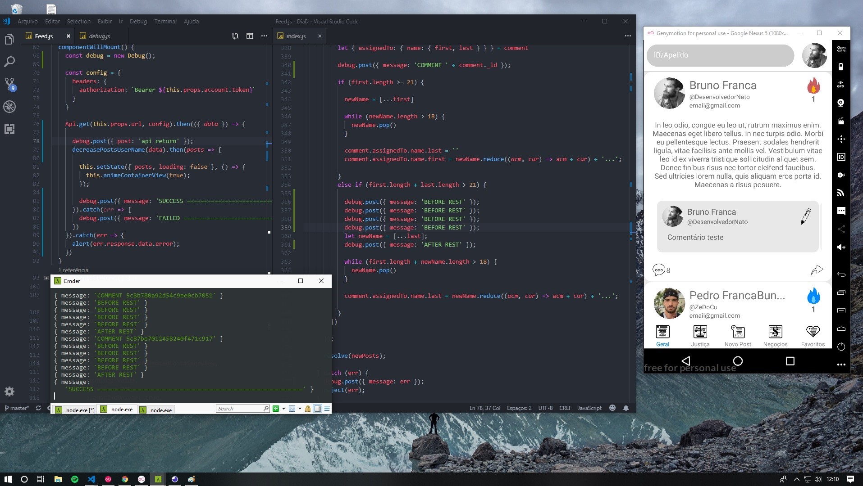863x486 pixels.
Task: Open Source Control view in VS Code
Action: pos(9,85)
